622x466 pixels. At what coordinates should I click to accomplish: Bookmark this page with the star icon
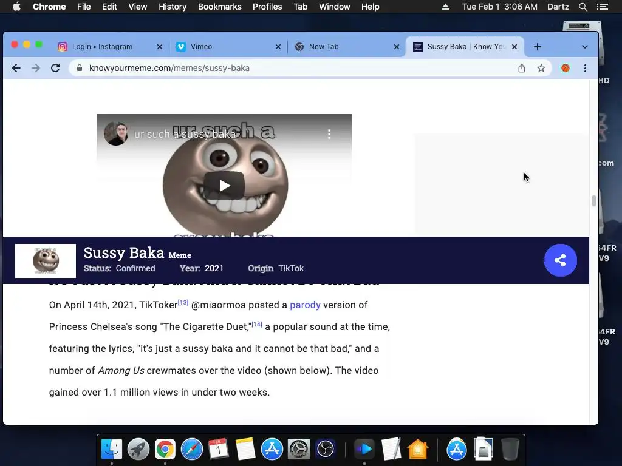click(x=541, y=68)
